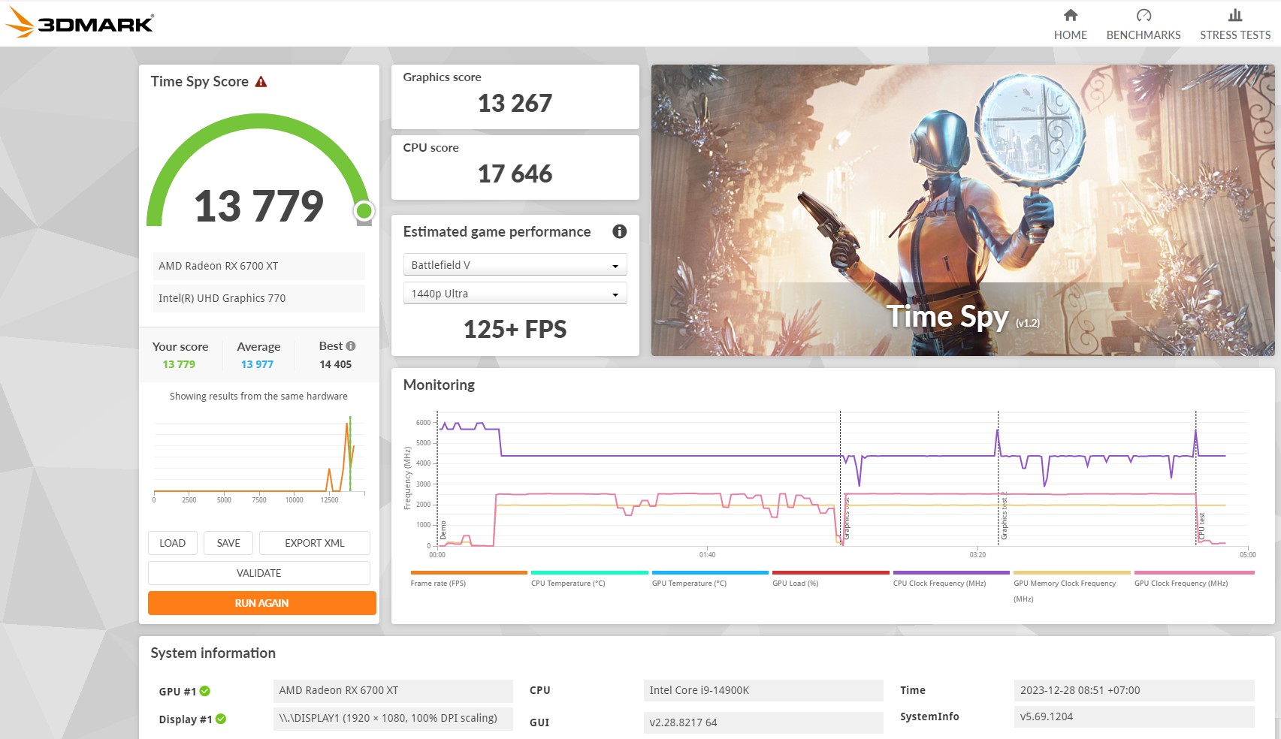Click the info icon next to Best
The width and height of the screenshot is (1281, 739).
pyautogui.click(x=351, y=345)
